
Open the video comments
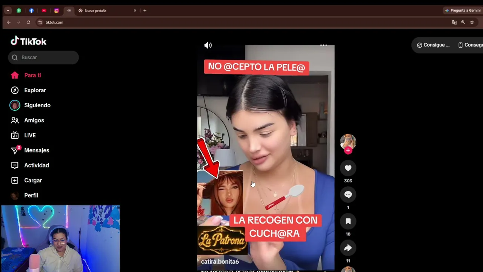(348, 195)
